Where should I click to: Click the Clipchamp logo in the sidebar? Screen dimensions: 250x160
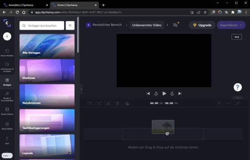[x=7, y=23]
